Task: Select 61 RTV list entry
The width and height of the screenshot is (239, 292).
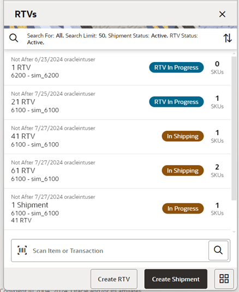Action: [117, 171]
